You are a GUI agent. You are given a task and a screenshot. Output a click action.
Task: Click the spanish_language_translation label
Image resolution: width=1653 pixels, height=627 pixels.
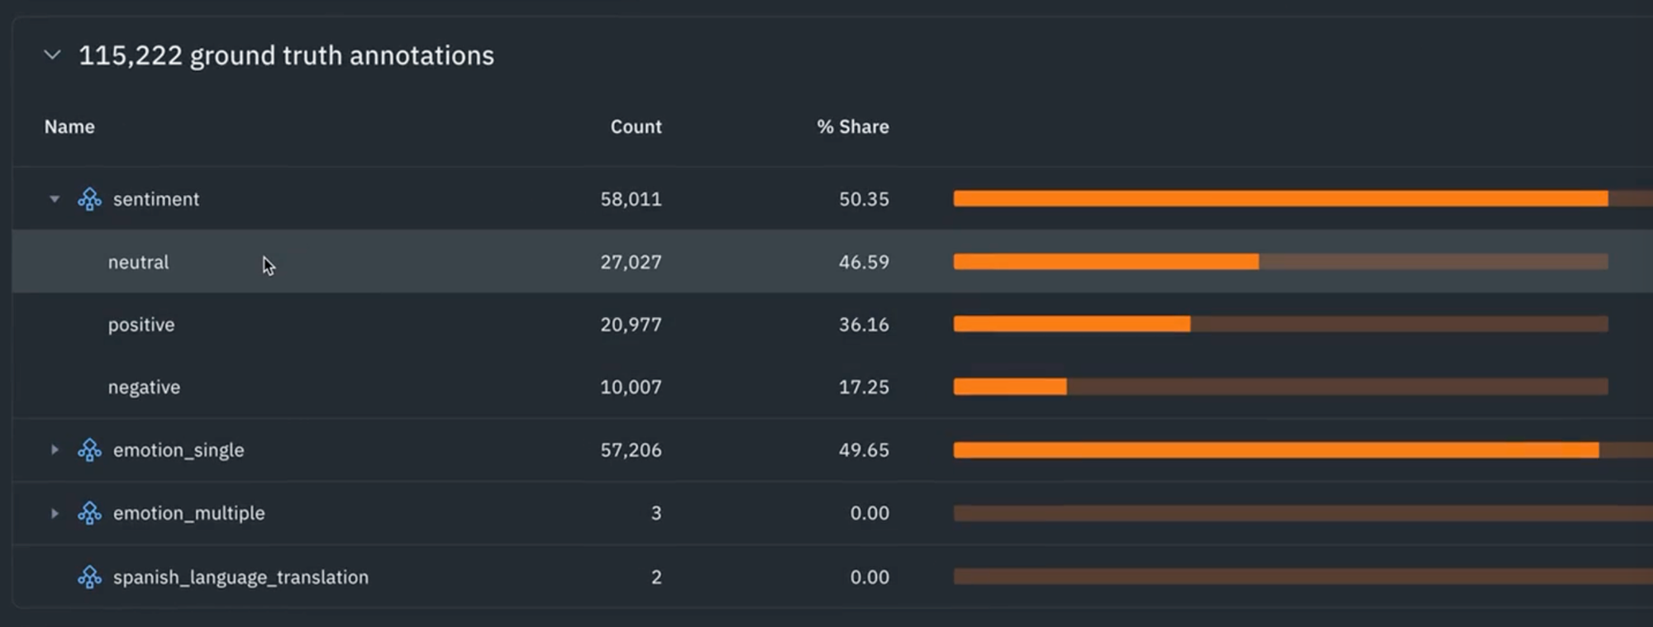241,577
